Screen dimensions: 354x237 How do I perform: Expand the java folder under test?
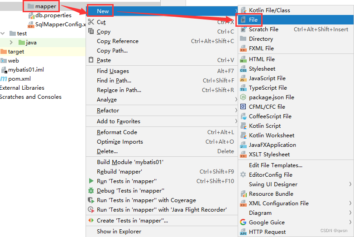click(x=11, y=42)
